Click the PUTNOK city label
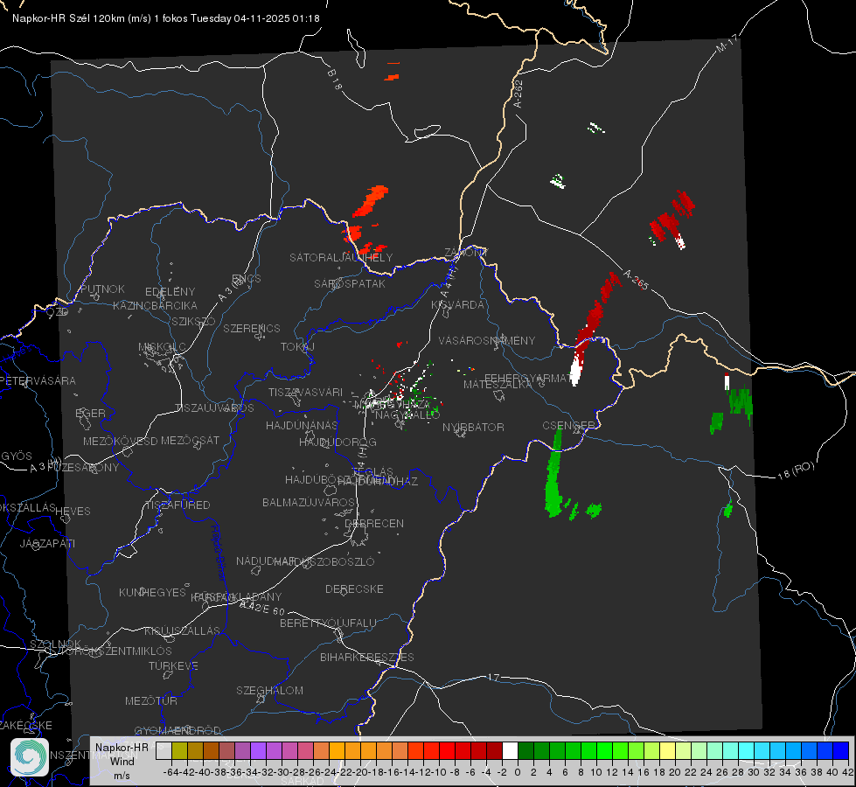This screenshot has width=856, height=787. (102, 289)
